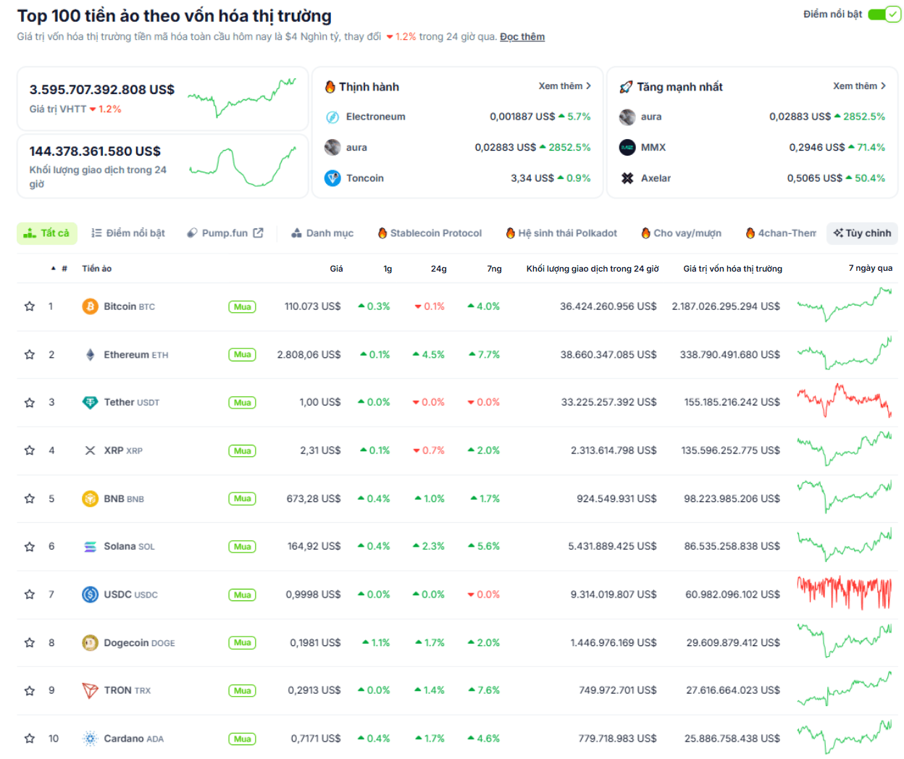This screenshot has width=904, height=759.
Task: Open the Electroneum trending entry
Action: tap(458, 117)
